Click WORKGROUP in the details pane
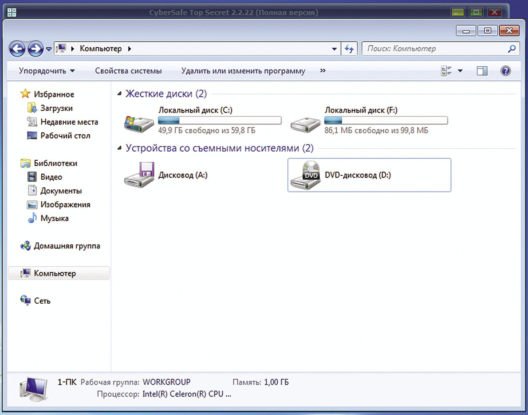This screenshot has height=415, width=528. click(166, 382)
